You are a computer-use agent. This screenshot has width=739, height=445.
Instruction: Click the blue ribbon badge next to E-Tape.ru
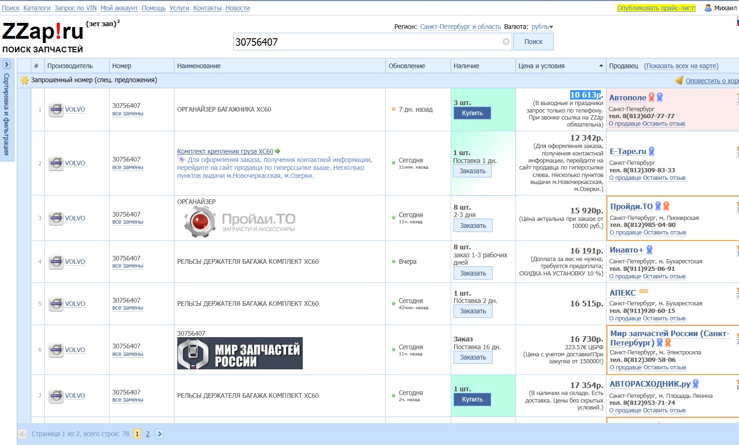pyautogui.click(x=652, y=151)
